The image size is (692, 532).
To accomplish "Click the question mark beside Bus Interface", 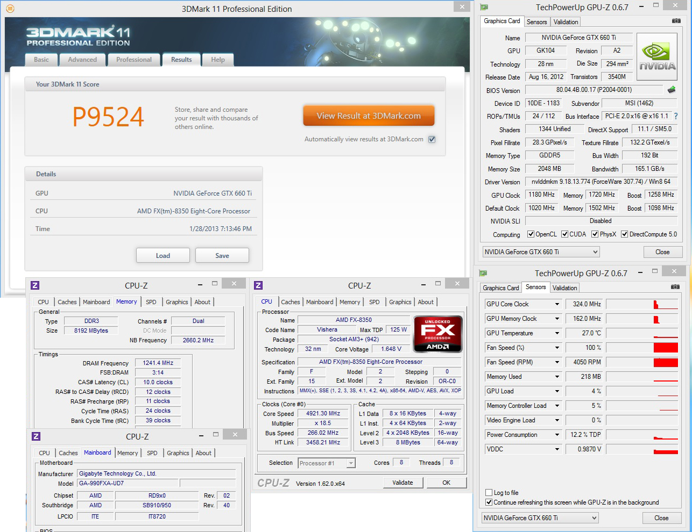I will 676,116.
